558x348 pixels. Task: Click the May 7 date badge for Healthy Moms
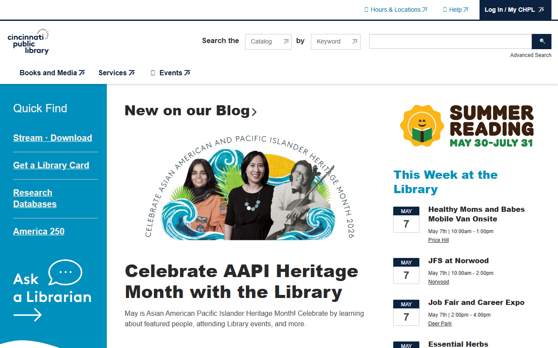[406, 220]
